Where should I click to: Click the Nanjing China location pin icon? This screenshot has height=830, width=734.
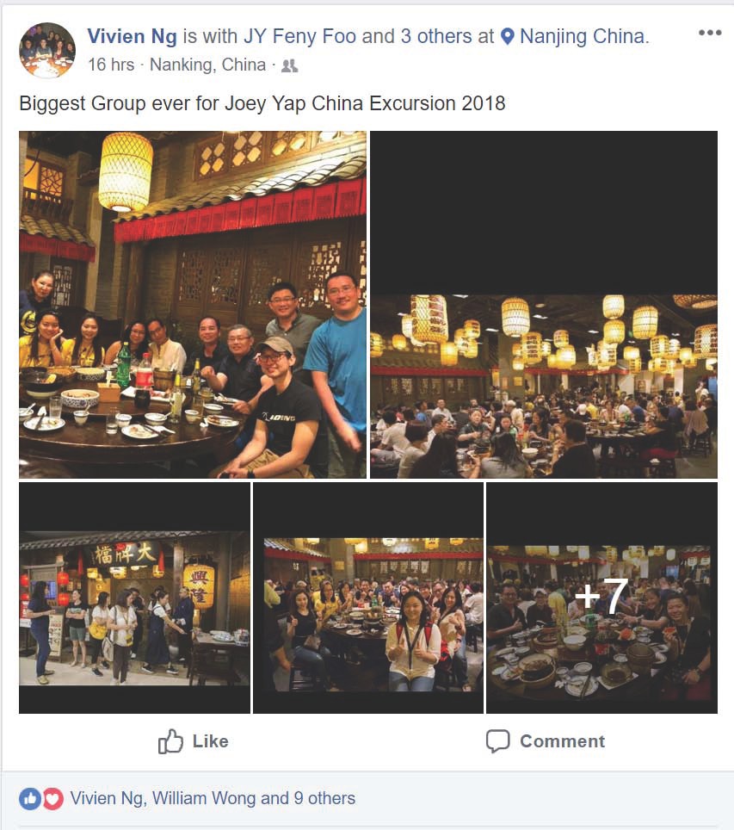pos(507,36)
